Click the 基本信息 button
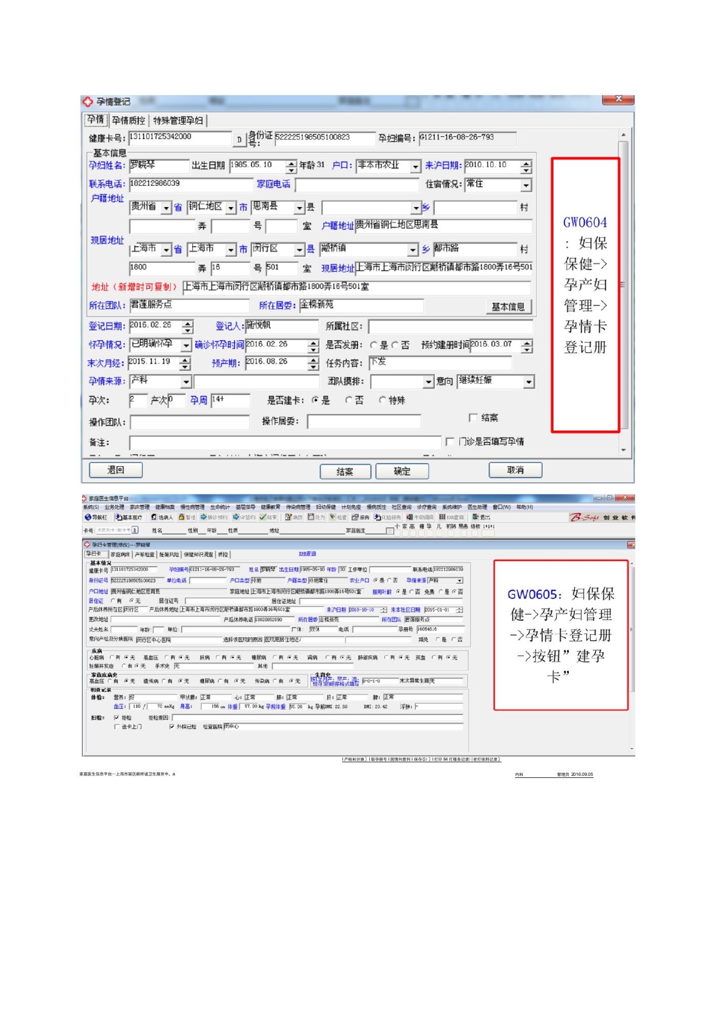 [509, 307]
